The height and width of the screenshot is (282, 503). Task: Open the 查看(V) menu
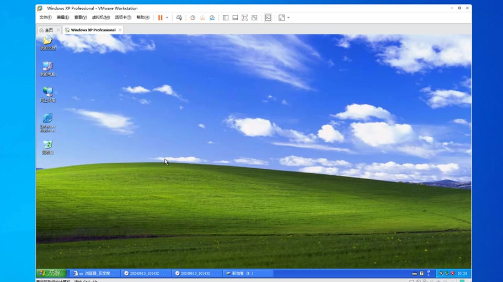click(x=81, y=17)
